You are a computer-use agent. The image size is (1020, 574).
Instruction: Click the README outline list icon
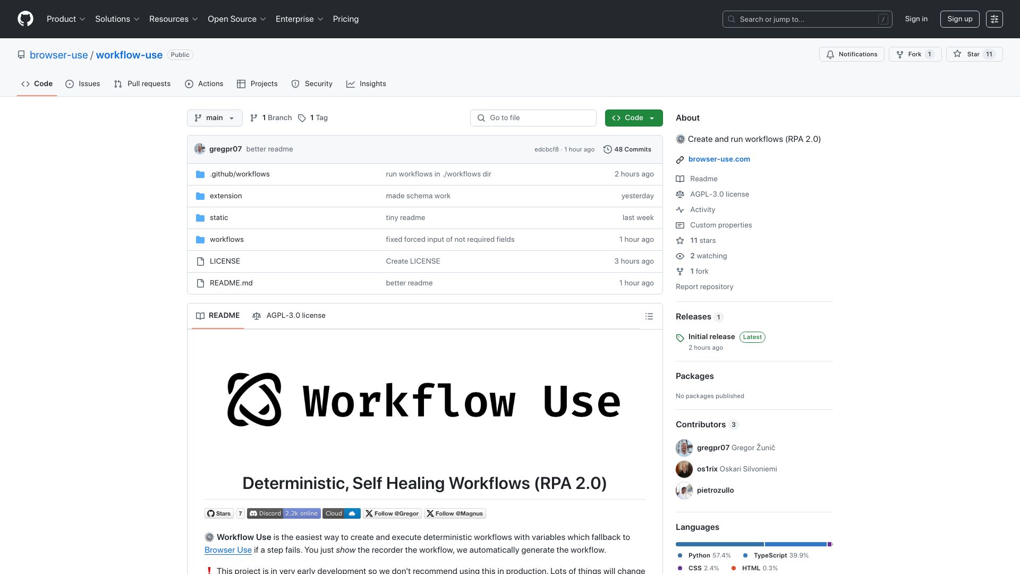pos(649,316)
